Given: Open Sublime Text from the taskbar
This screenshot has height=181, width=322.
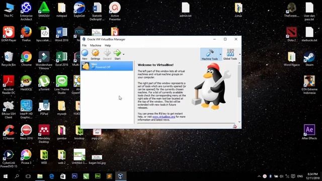Looking at the screenshot, I should click(x=109, y=176).
